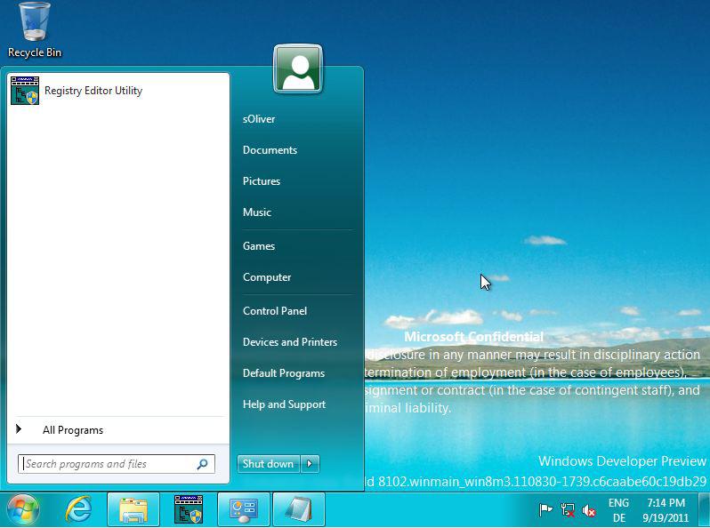
Task: Click the Show desktop strip
Action: point(704,510)
